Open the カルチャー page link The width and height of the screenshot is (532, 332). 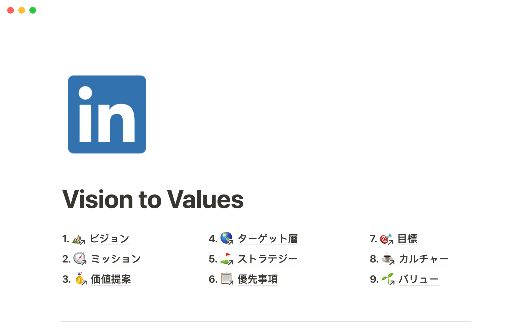coord(423,259)
